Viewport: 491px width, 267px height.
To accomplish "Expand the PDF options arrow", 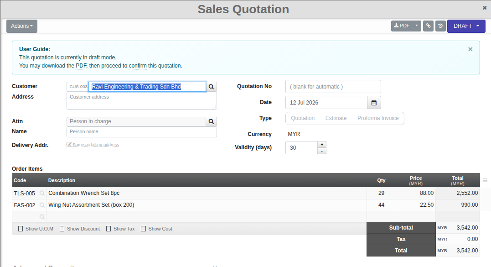I will point(417,26).
